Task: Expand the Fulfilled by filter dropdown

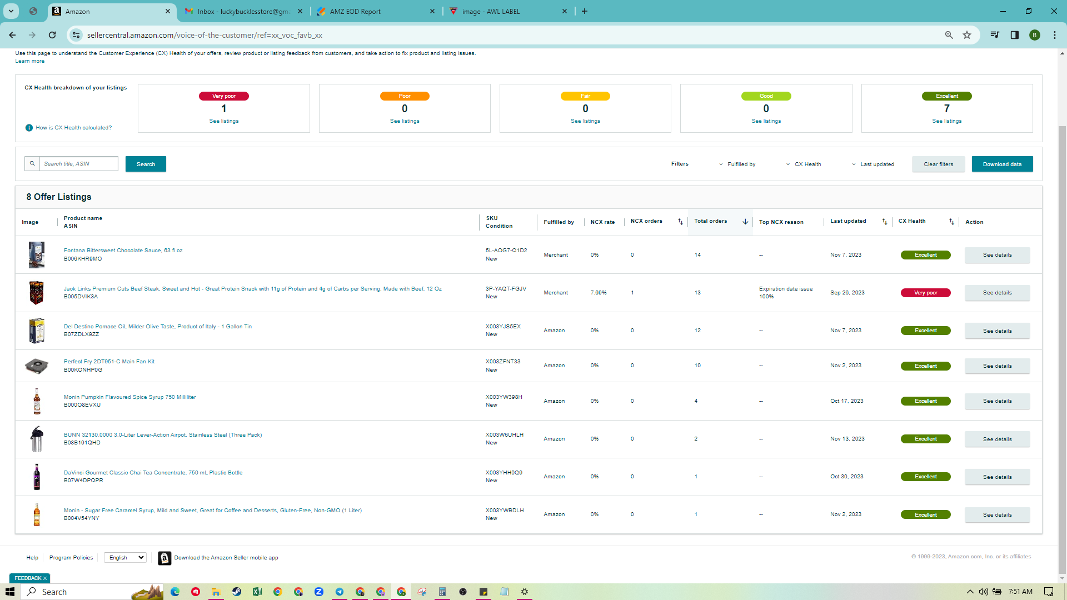Action: (737, 164)
